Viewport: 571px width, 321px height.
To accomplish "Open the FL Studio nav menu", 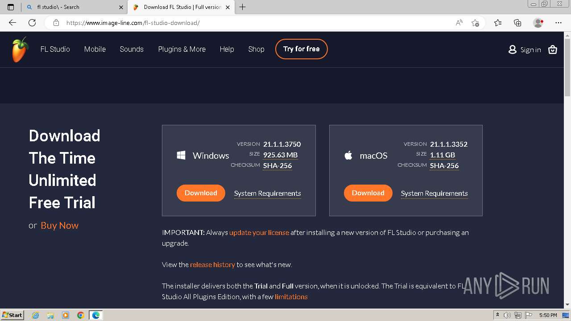I will (x=55, y=49).
